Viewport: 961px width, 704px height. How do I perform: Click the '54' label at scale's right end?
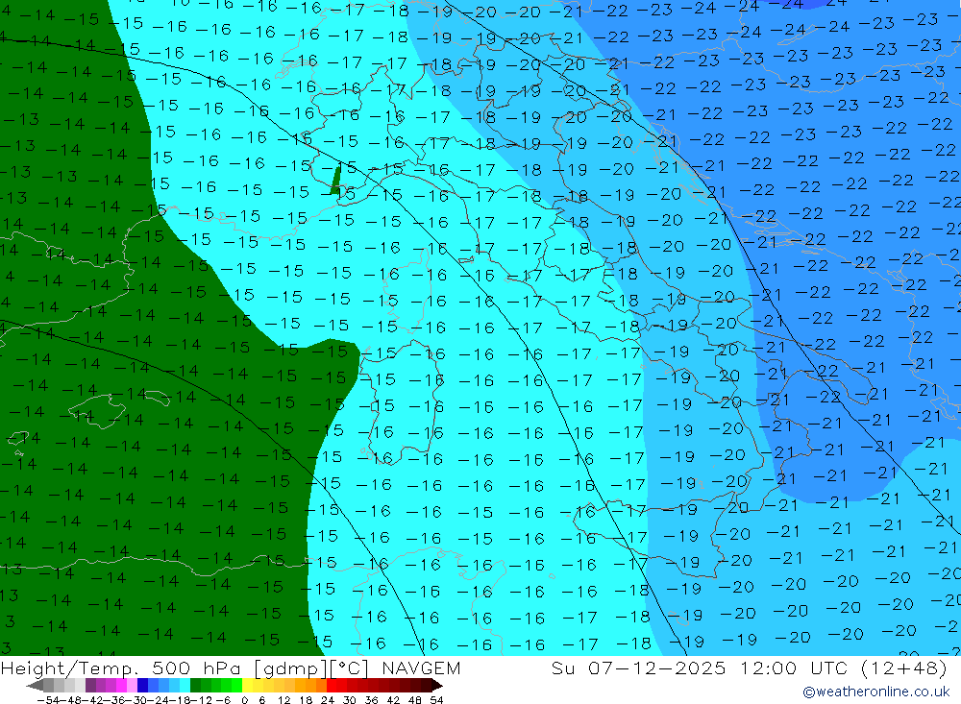(x=436, y=700)
